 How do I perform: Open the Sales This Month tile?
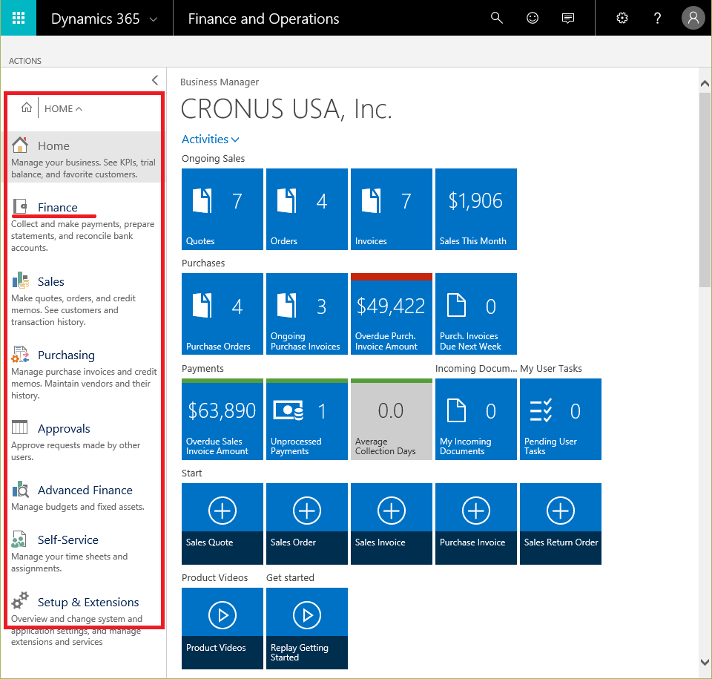coord(476,209)
